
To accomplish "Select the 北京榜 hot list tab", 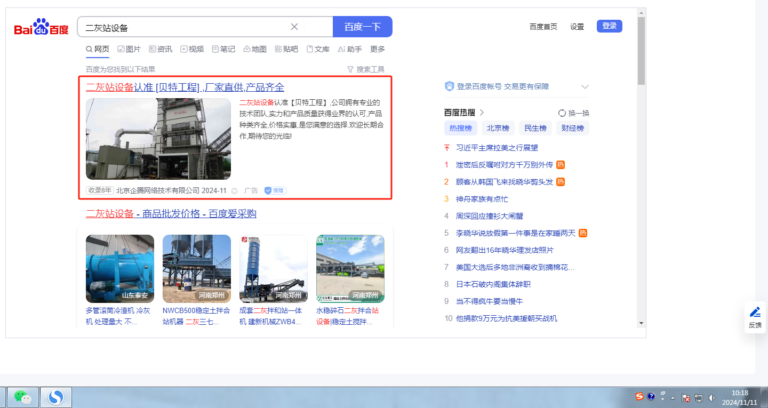I will tap(498, 128).
